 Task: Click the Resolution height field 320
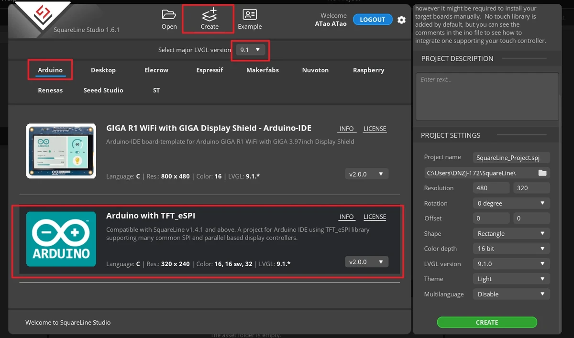pyautogui.click(x=531, y=188)
